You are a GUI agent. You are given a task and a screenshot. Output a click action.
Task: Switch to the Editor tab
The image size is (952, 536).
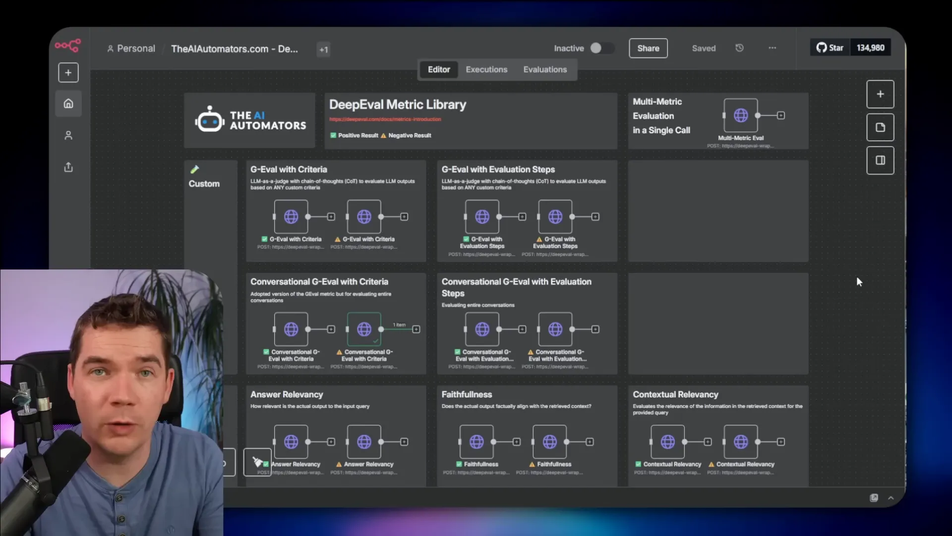(x=439, y=69)
